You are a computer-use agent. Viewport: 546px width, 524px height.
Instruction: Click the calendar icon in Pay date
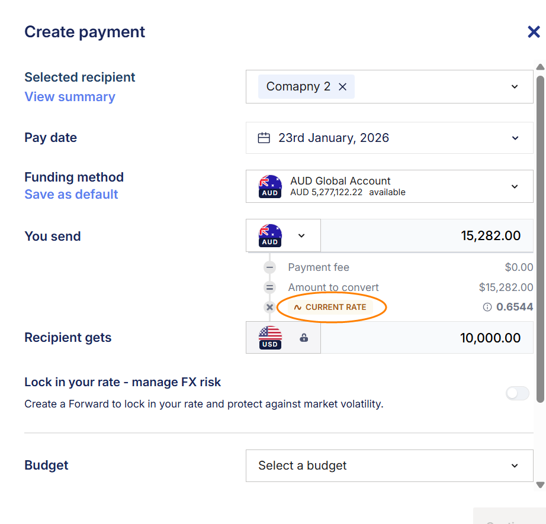point(264,138)
